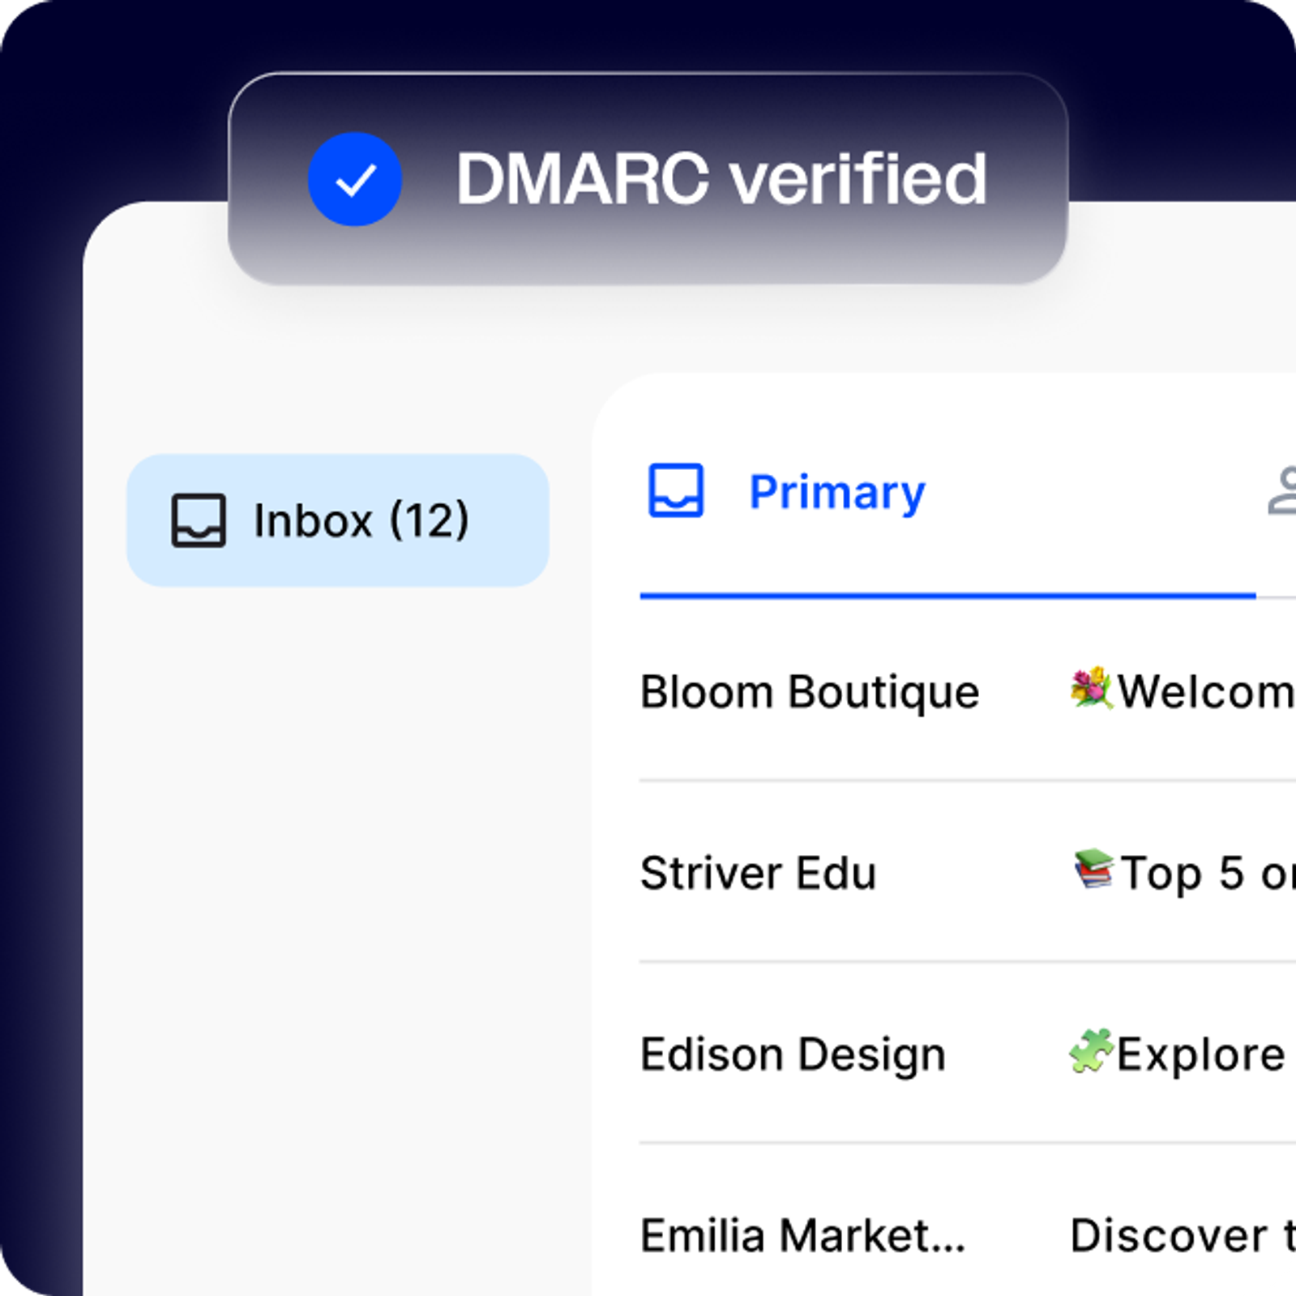Click the blue checkmark in DMARC badge
1296x1296 pixels.
pos(354,179)
